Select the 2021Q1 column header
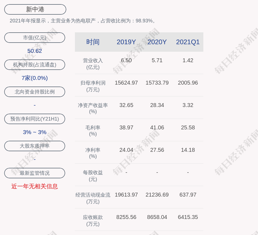Image resolution: width=258 pixels, height=235 pixels. 188,42
